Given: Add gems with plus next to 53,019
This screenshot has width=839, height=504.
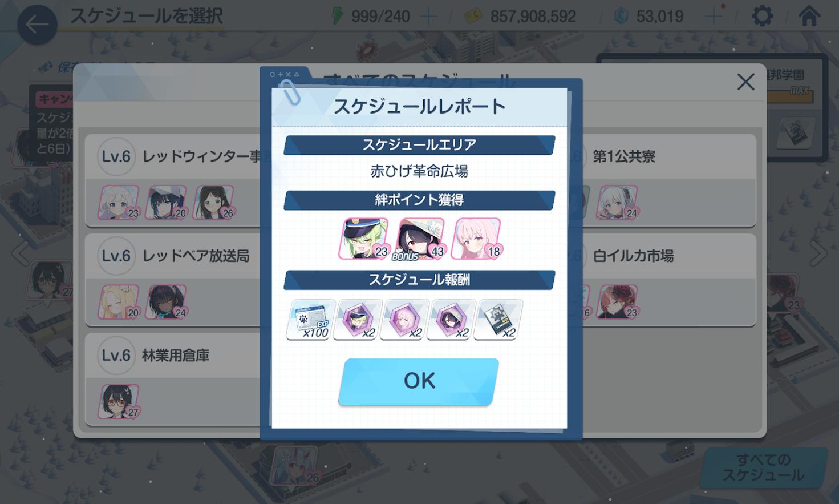Looking at the screenshot, I should [x=713, y=17].
